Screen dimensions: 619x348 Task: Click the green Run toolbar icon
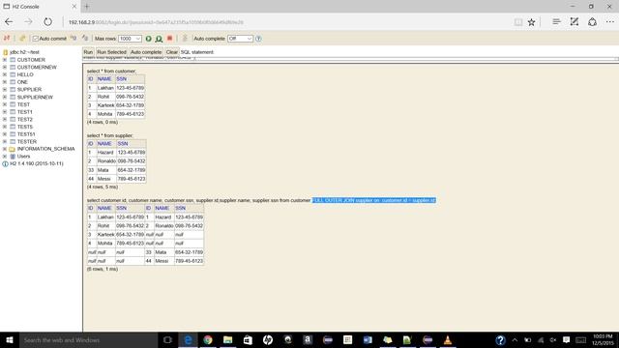148,39
